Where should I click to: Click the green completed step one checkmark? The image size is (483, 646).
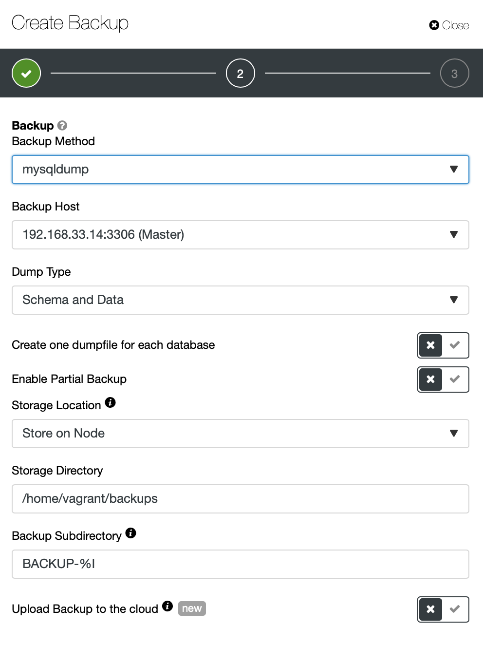click(x=26, y=73)
